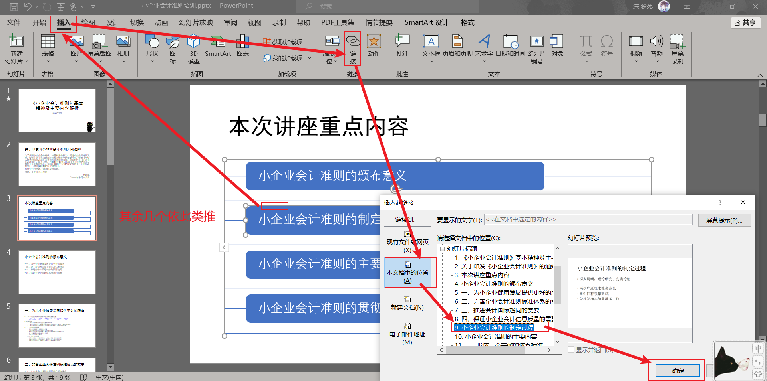Insert a Table from the ribbon
Image resolution: width=767 pixels, height=381 pixels.
point(48,49)
